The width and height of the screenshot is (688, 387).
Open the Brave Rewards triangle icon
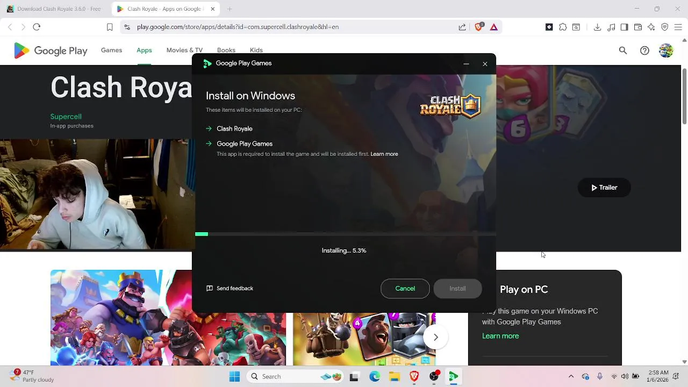tap(493, 27)
